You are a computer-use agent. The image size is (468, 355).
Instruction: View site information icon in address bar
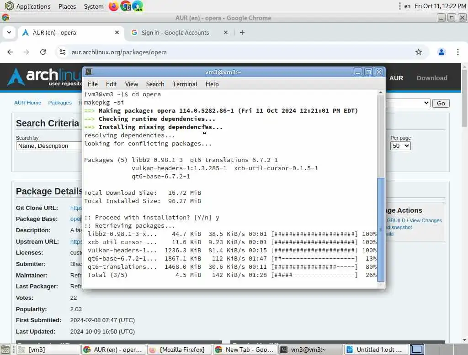pyautogui.click(x=62, y=52)
